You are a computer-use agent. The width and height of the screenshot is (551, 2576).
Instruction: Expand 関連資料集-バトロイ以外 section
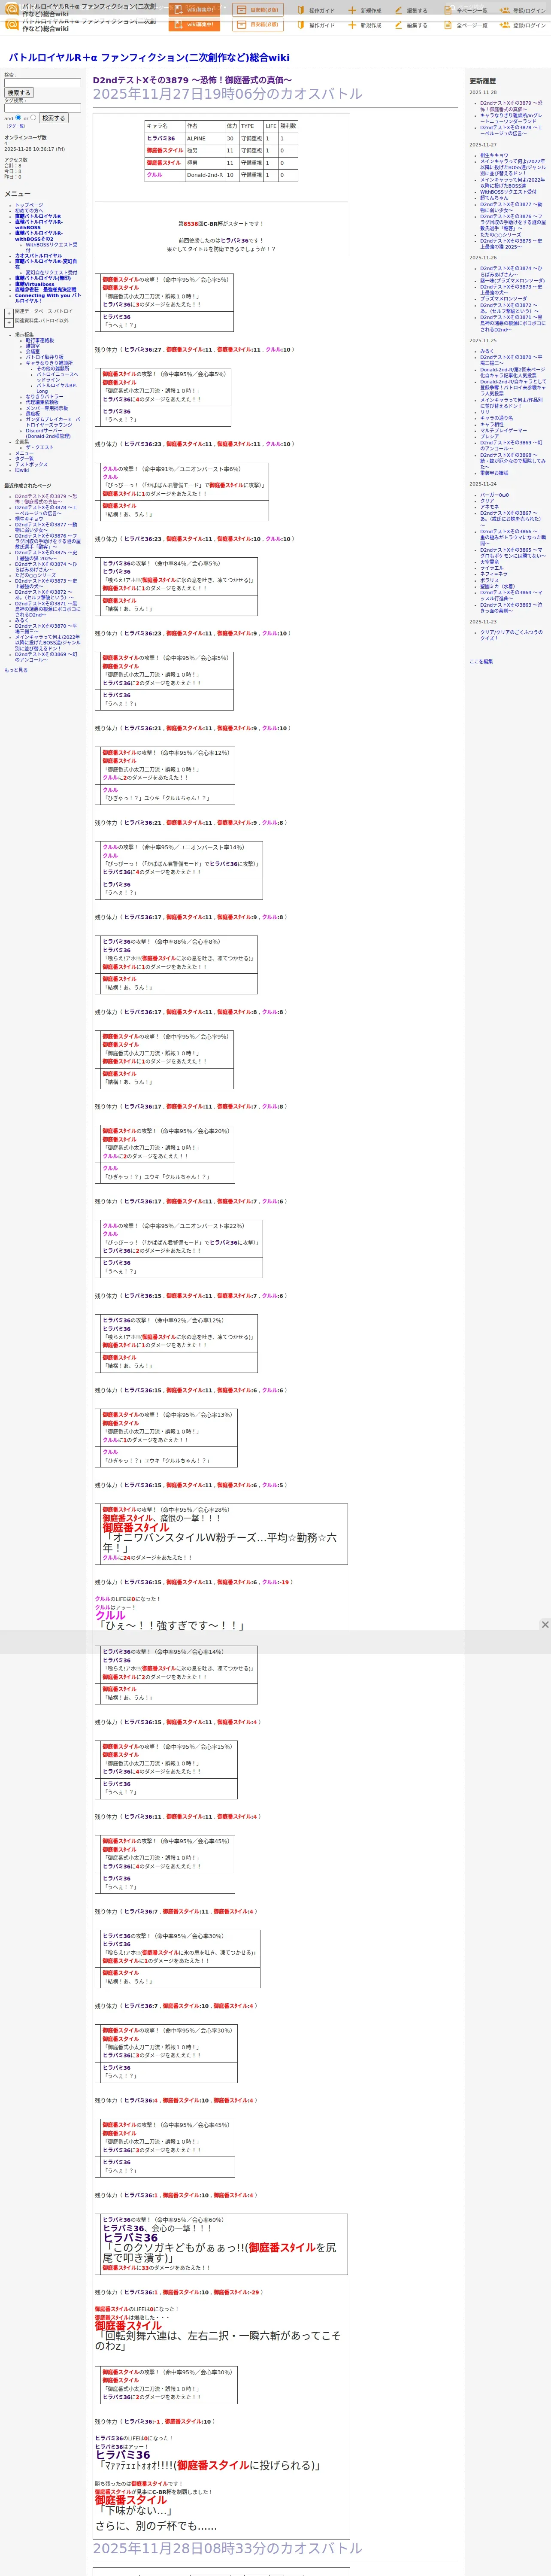pyautogui.click(x=9, y=322)
